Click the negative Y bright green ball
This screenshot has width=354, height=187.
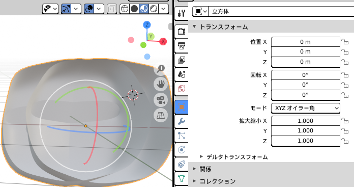[x=143, y=45]
